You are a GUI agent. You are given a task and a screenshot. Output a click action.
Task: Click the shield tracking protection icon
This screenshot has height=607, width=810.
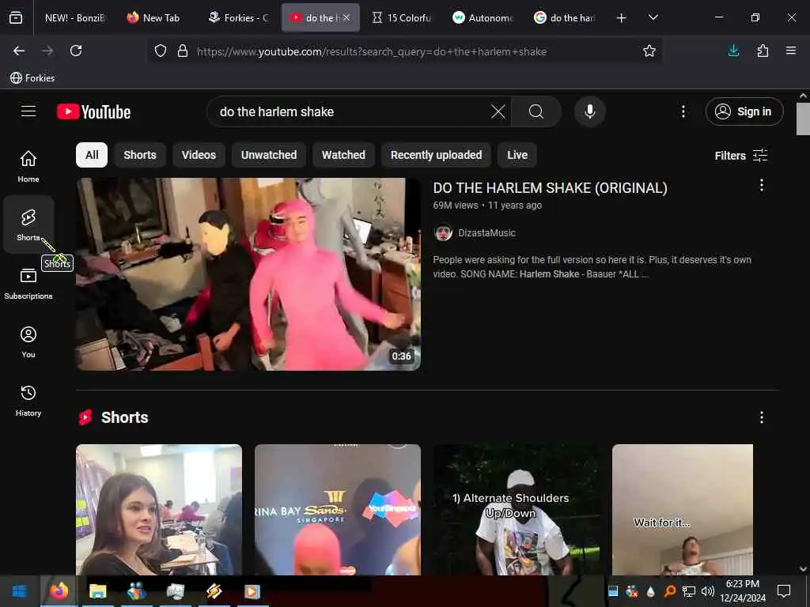click(x=161, y=51)
